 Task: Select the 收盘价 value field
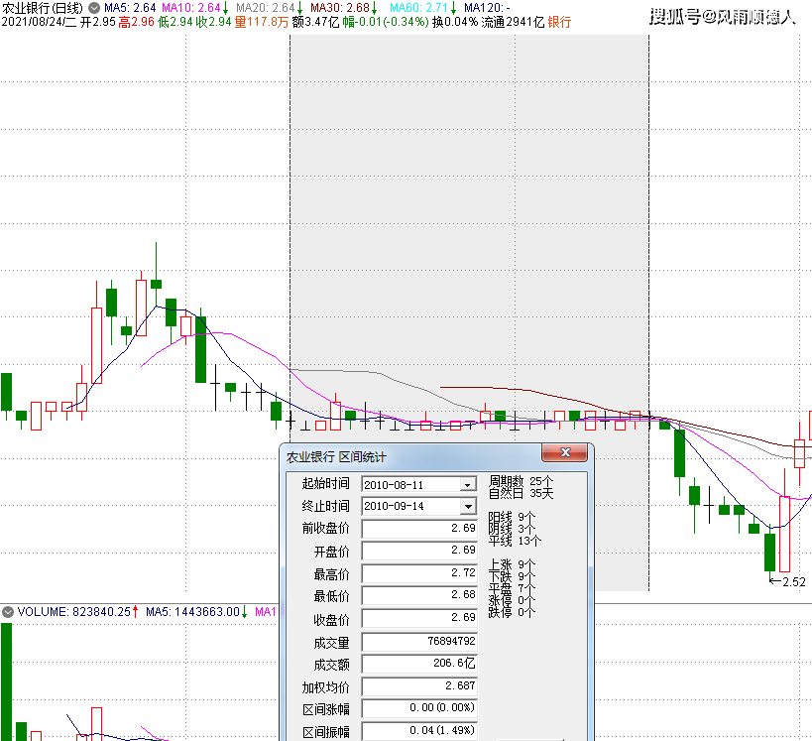pyautogui.click(x=419, y=618)
